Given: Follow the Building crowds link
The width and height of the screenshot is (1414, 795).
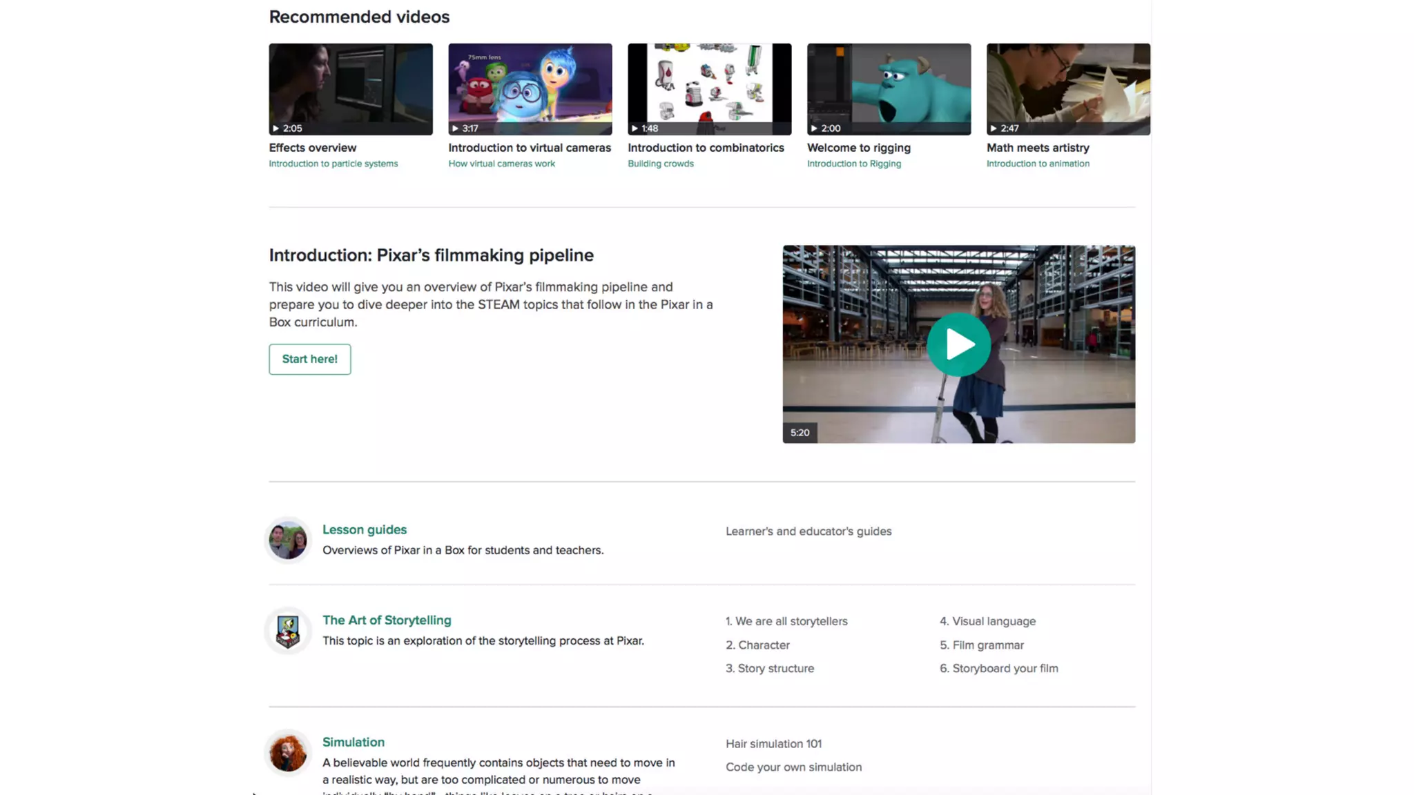Looking at the screenshot, I should click(x=660, y=164).
